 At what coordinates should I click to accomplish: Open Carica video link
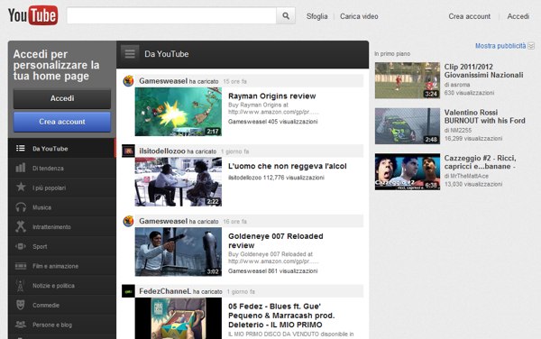[359, 16]
